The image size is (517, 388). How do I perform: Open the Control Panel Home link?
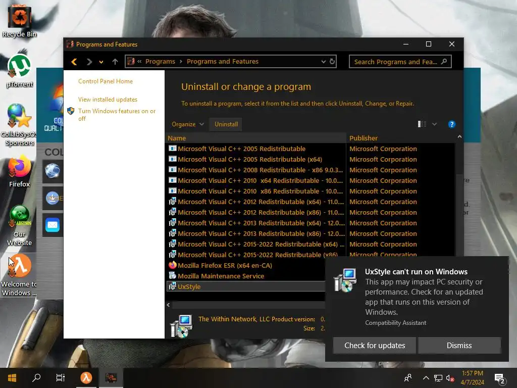point(106,81)
